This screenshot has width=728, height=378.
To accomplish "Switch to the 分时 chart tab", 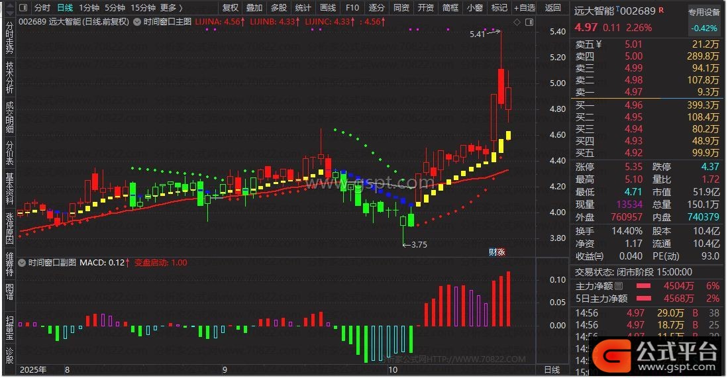I will click(42, 8).
